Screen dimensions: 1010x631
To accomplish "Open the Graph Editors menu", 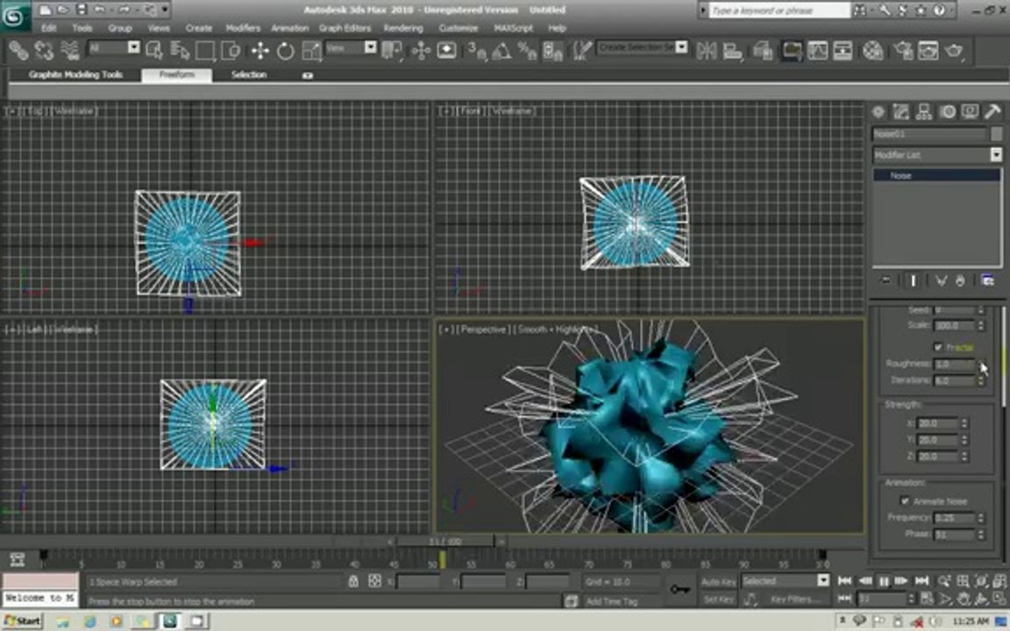I will coord(345,28).
